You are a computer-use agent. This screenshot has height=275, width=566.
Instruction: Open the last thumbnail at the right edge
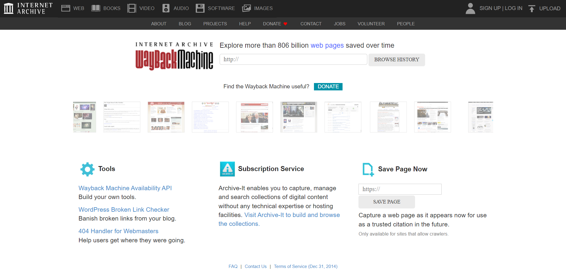(481, 117)
